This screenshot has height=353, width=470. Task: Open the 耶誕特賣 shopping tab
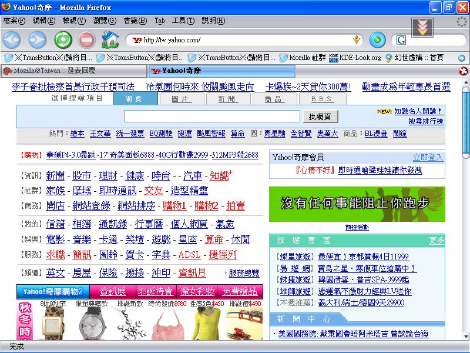[155, 291]
